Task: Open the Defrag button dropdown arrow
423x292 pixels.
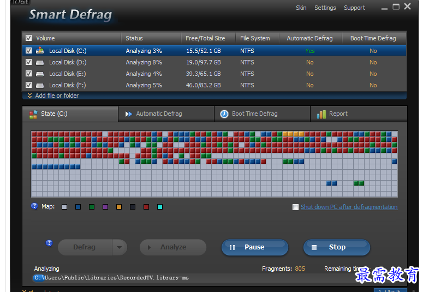Action: pyautogui.click(x=119, y=247)
